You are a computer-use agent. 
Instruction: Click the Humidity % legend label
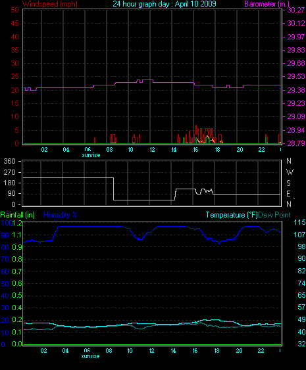click(x=61, y=215)
